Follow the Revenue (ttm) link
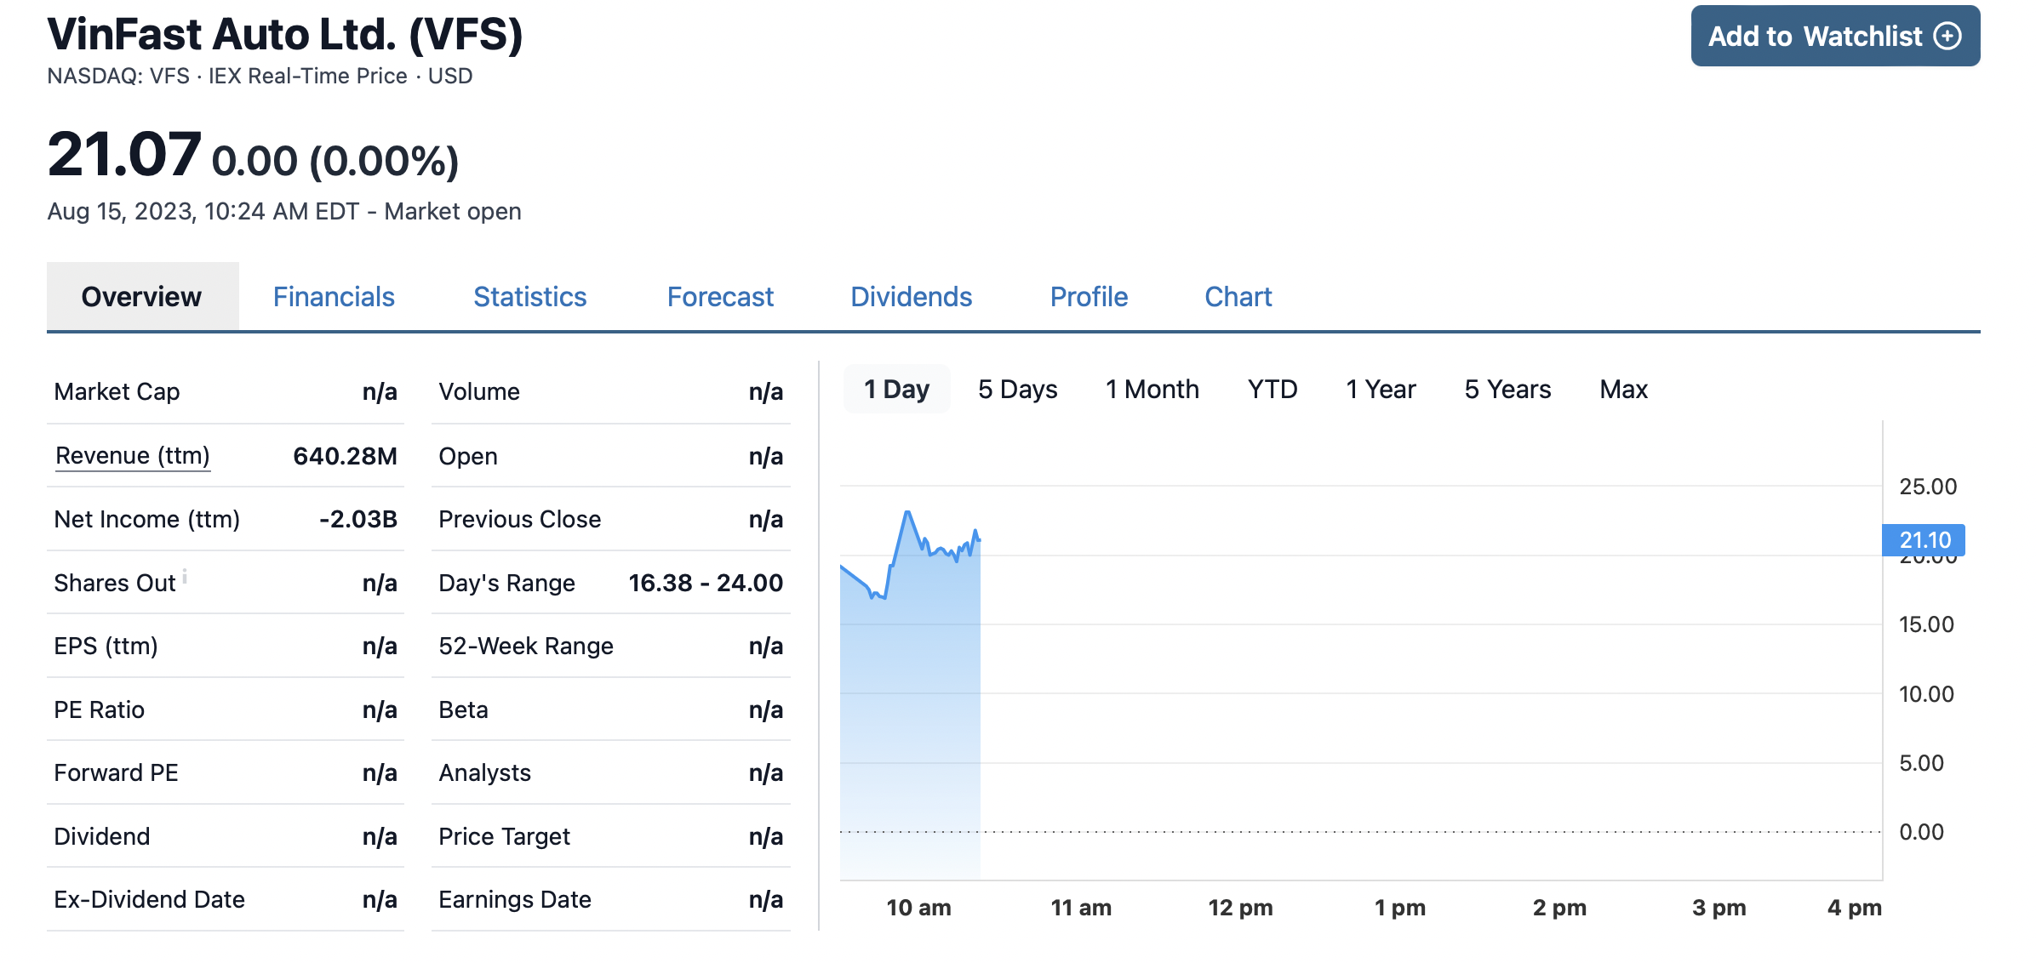This screenshot has width=2036, height=963. point(132,456)
